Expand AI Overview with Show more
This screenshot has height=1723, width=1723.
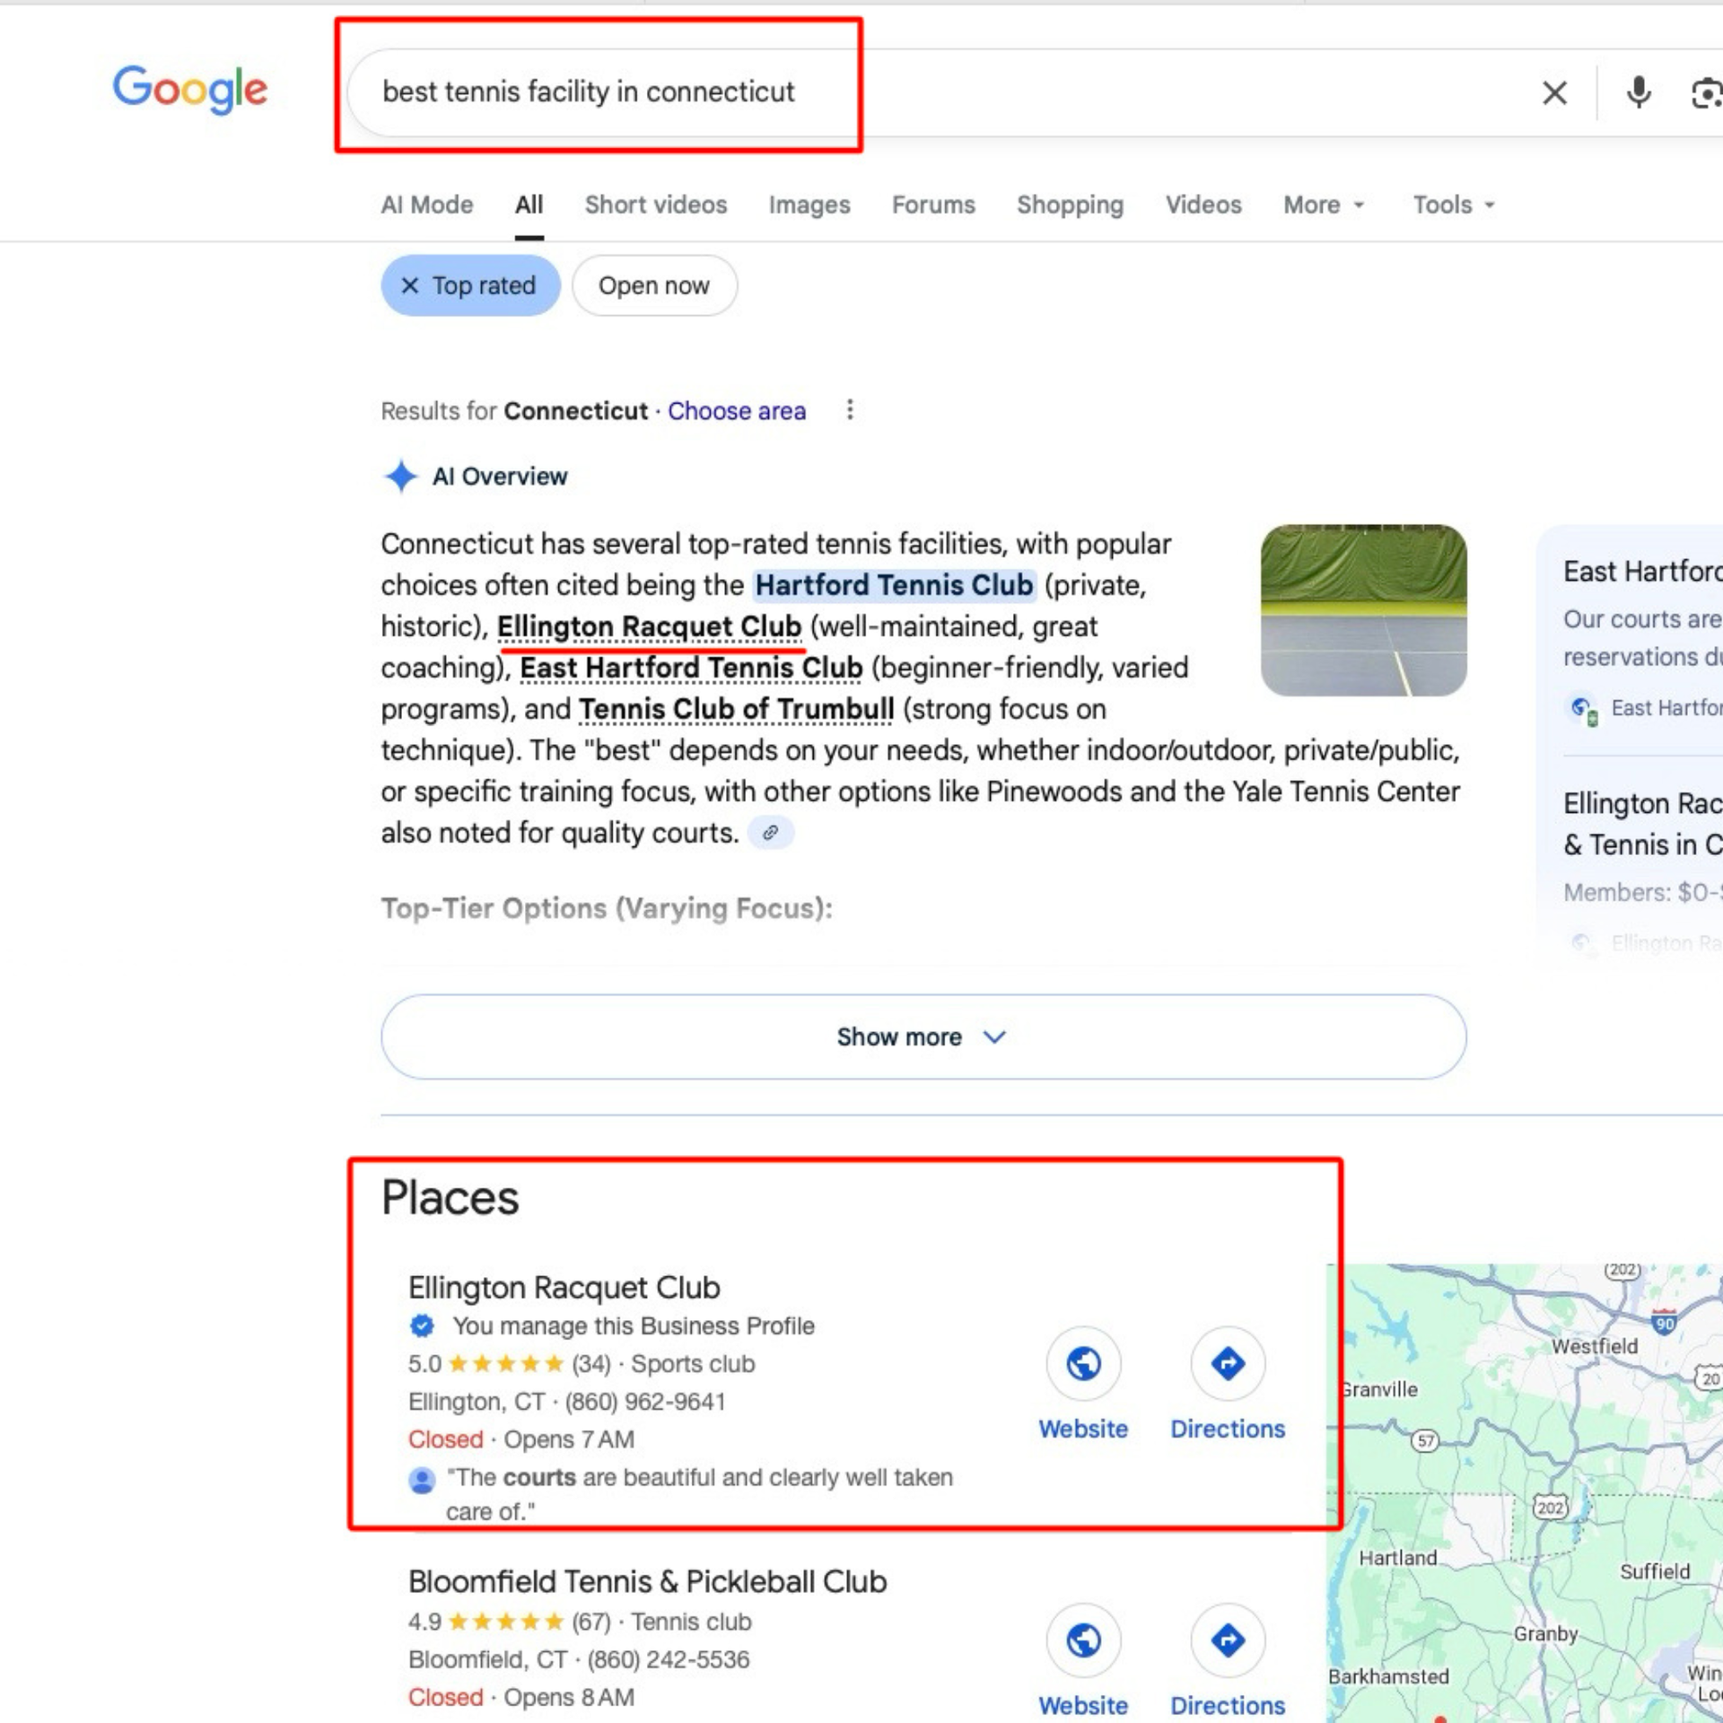click(923, 1036)
